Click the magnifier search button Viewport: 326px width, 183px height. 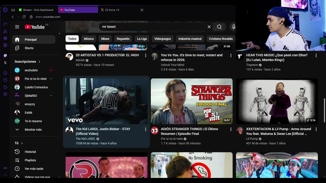(x=219, y=27)
